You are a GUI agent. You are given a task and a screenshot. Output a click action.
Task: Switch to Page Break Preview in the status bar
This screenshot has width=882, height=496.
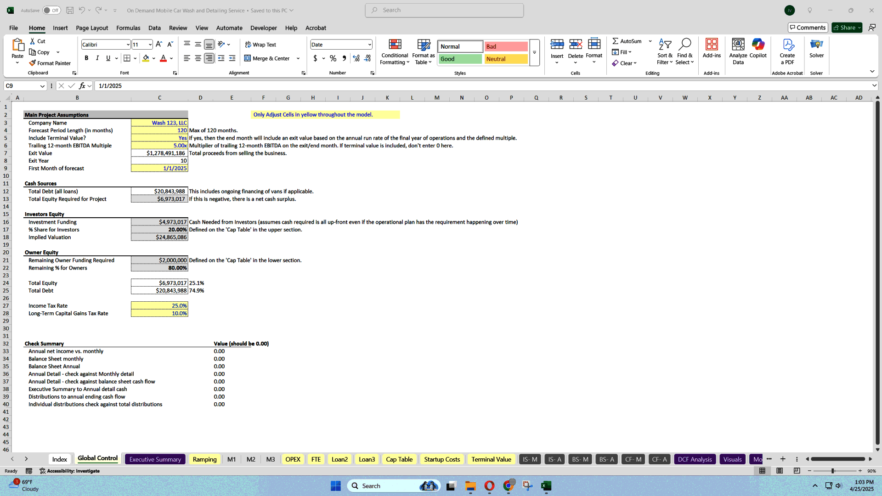point(797,471)
